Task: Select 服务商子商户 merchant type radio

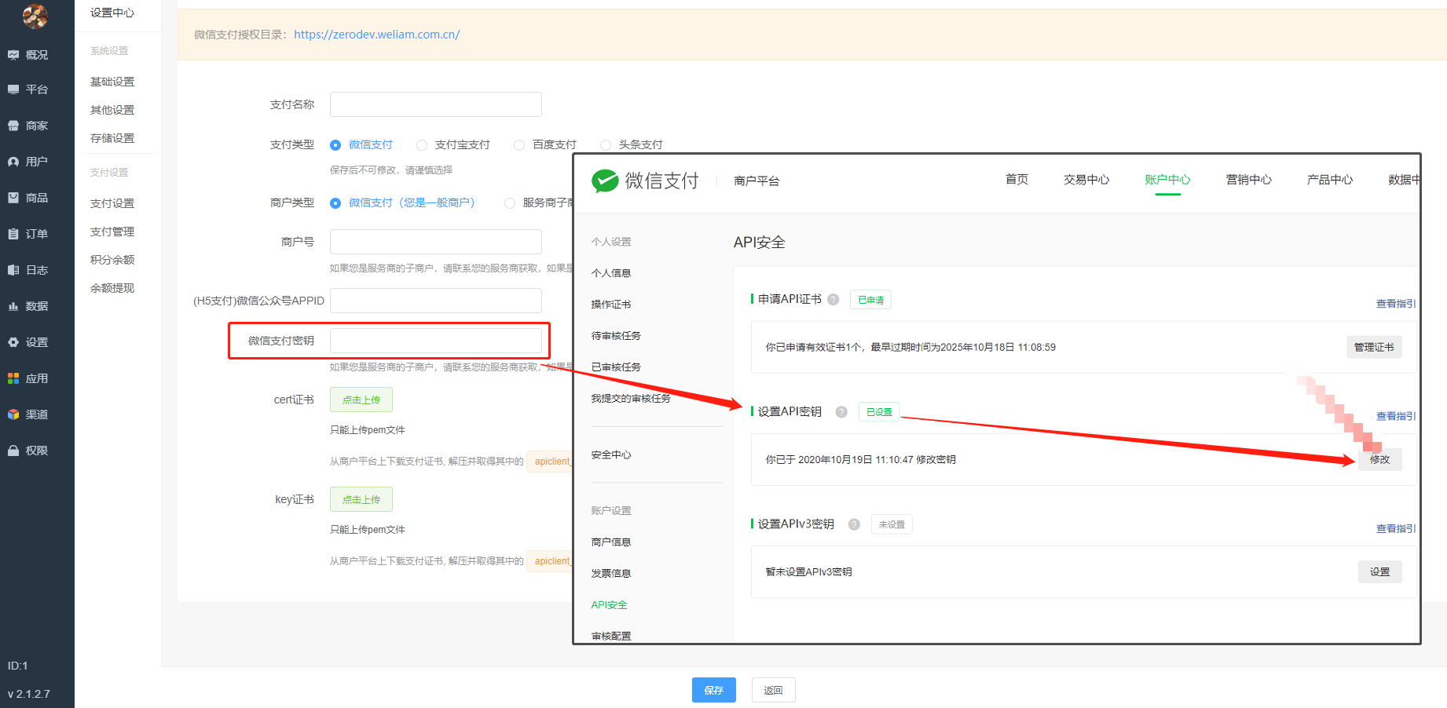Action: pyautogui.click(x=510, y=203)
